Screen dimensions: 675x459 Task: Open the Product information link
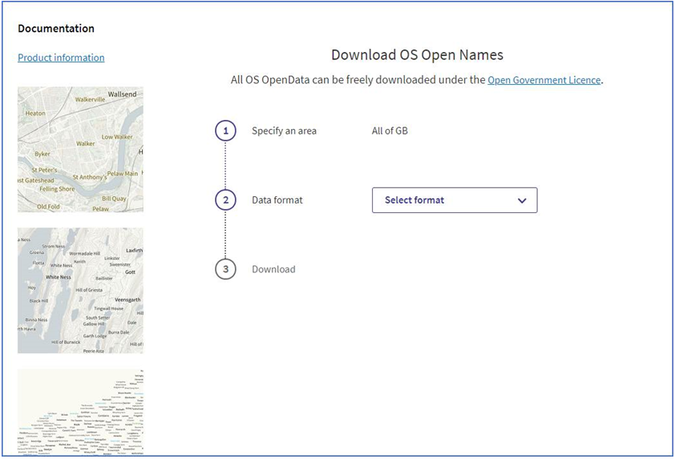pyautogui.click(x=61, y=58)
